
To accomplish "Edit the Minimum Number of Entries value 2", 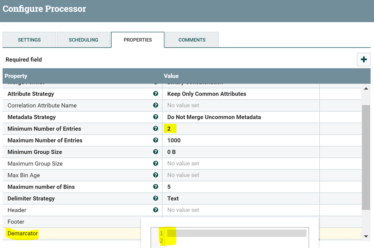I will (169, 129).
